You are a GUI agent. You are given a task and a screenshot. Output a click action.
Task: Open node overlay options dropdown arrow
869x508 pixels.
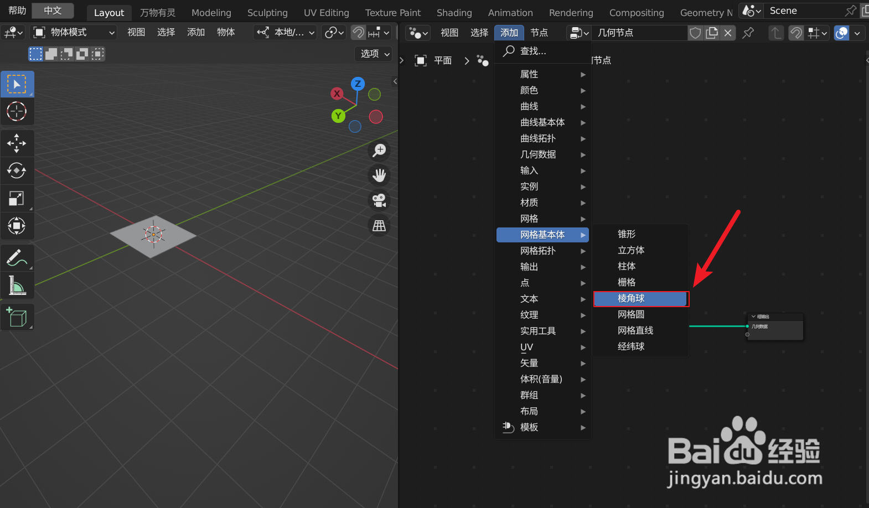(857, 33)
